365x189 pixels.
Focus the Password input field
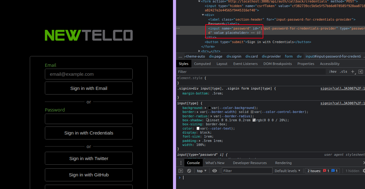click(89, 119)
